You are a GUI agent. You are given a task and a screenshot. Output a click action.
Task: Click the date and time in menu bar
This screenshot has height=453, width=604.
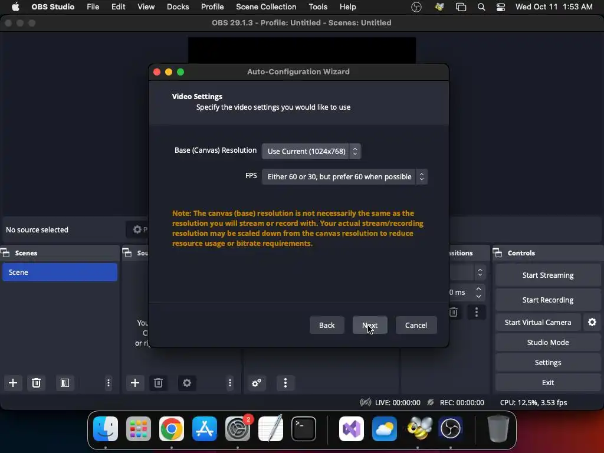(554, 7)
